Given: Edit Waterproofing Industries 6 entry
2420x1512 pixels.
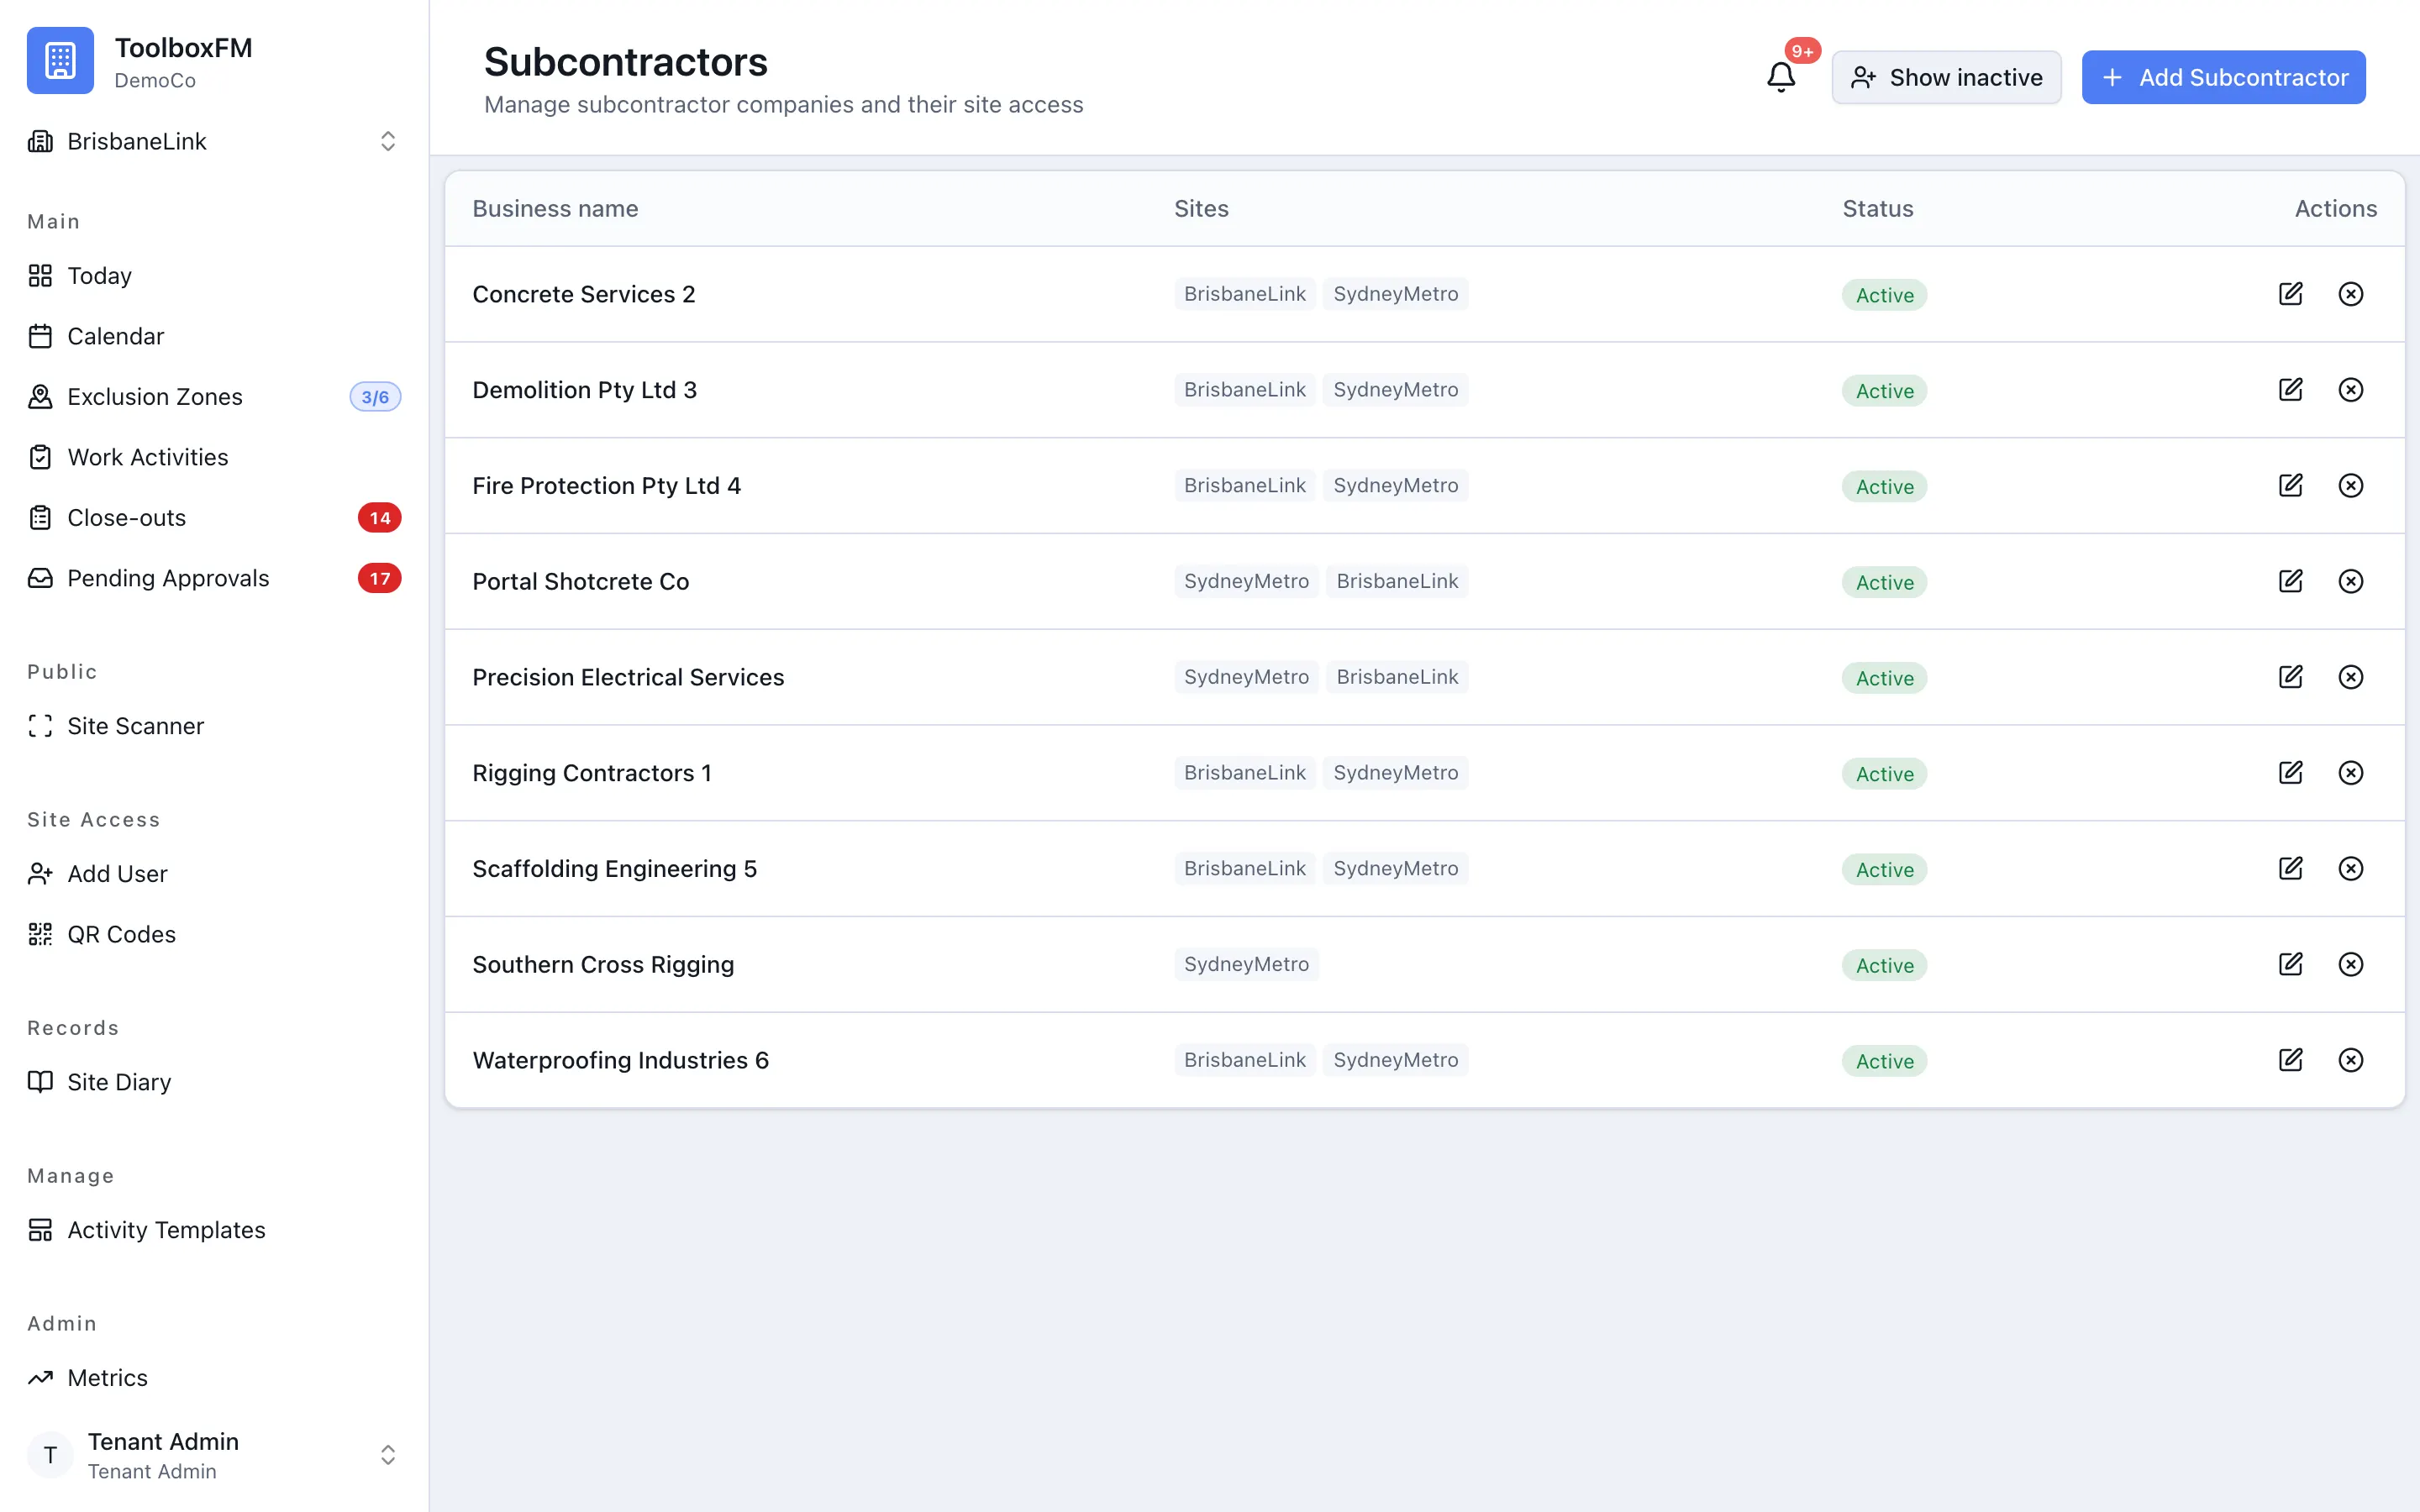Looking at the screenshot, I should point(2290,1060).
